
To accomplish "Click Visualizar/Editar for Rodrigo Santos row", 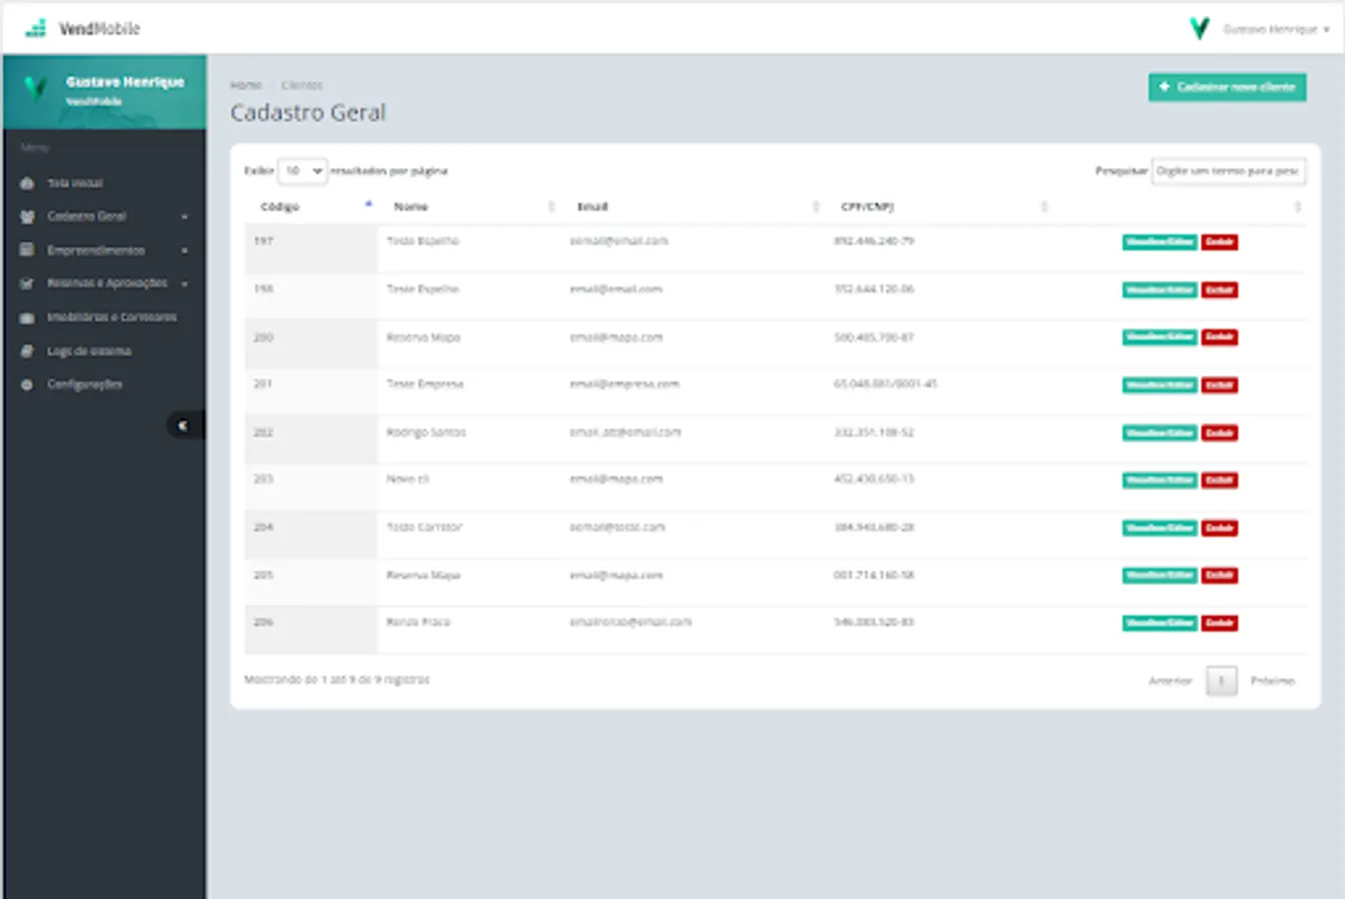I will coord(1159,433).
